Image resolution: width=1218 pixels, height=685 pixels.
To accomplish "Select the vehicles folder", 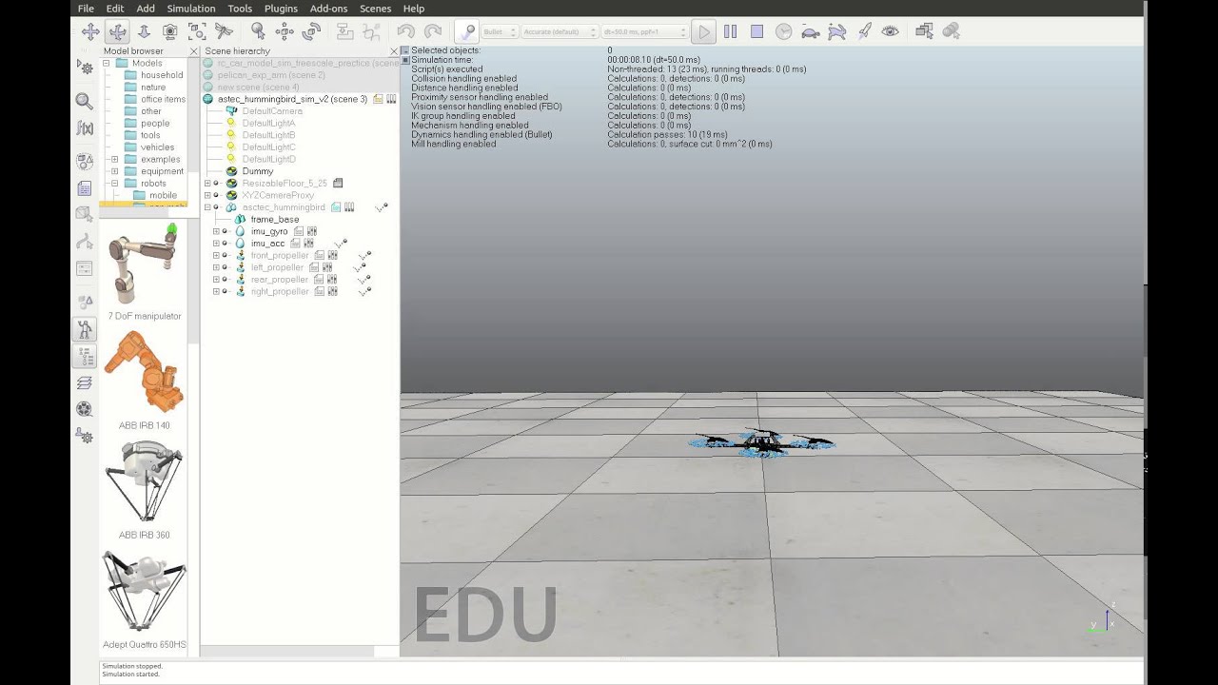I will pyautogui.click(x=157, y=147).
